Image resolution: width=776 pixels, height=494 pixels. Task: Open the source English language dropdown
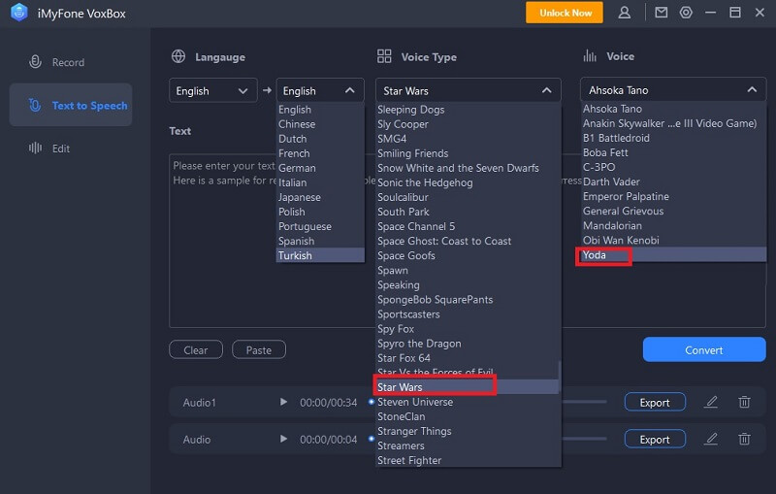click(x=212, y=90)
